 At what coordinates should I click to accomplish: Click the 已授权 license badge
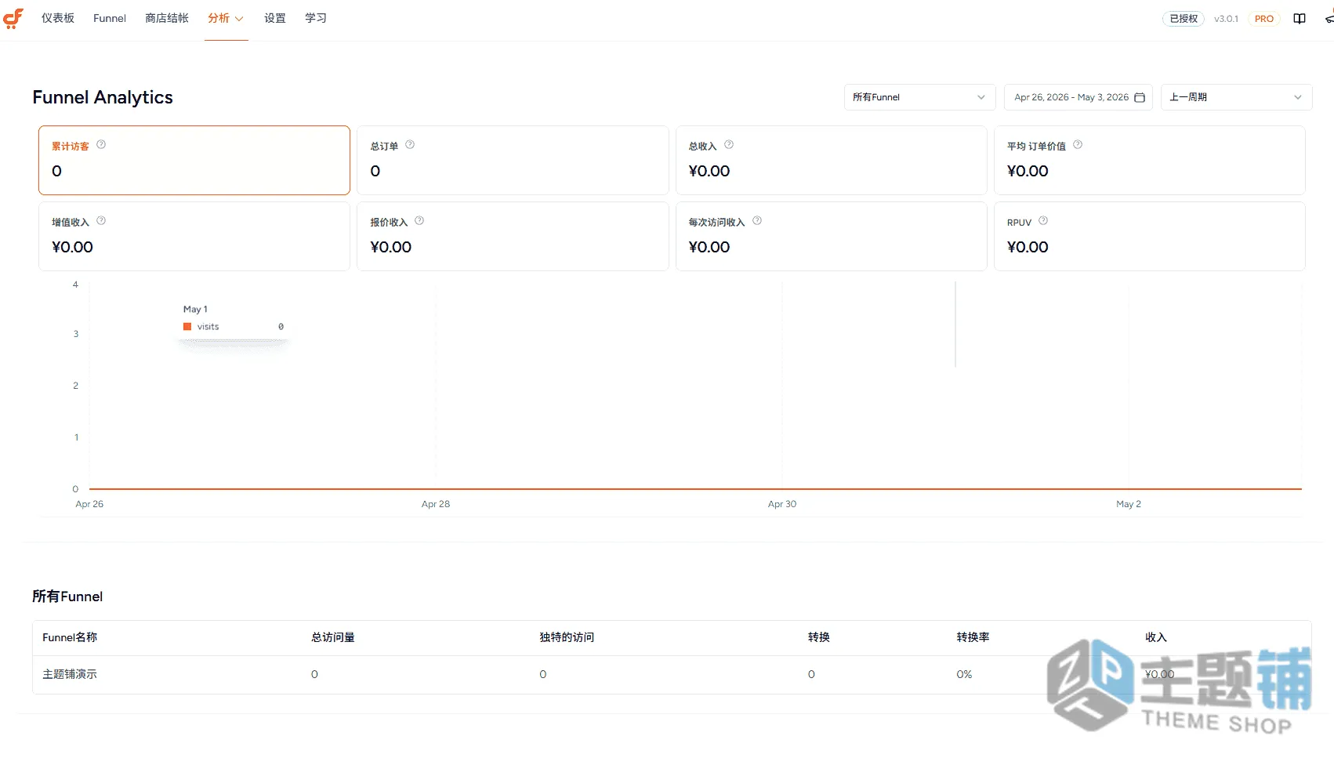tap(1184, 19)
